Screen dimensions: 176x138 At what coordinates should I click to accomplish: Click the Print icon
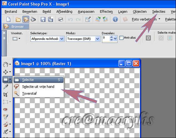(x=61, y=19)
